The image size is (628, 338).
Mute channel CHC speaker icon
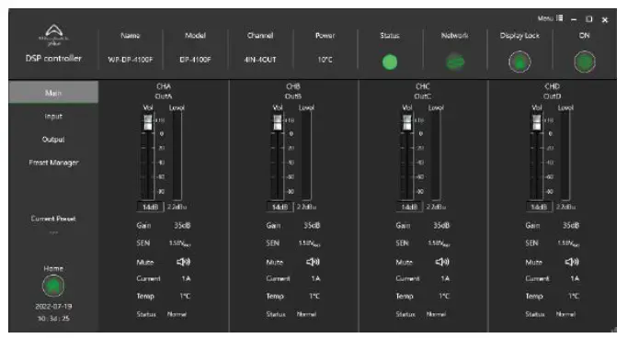coord(442,262)
